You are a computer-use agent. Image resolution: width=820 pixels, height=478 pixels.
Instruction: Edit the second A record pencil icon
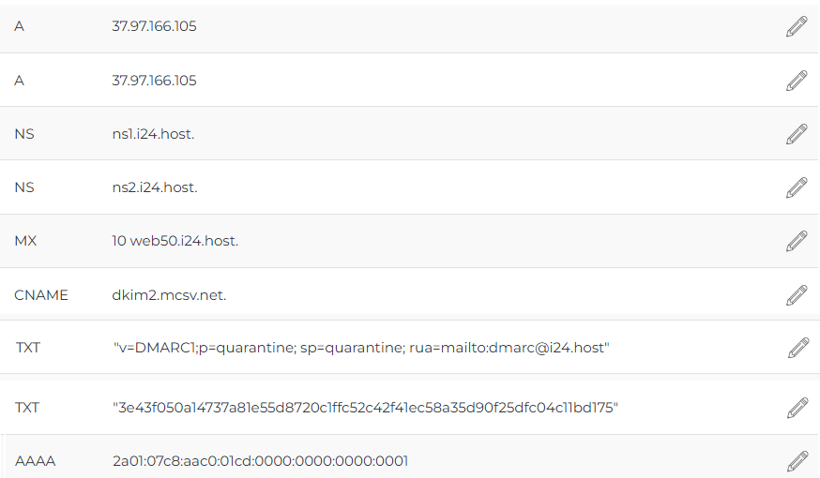797,81
